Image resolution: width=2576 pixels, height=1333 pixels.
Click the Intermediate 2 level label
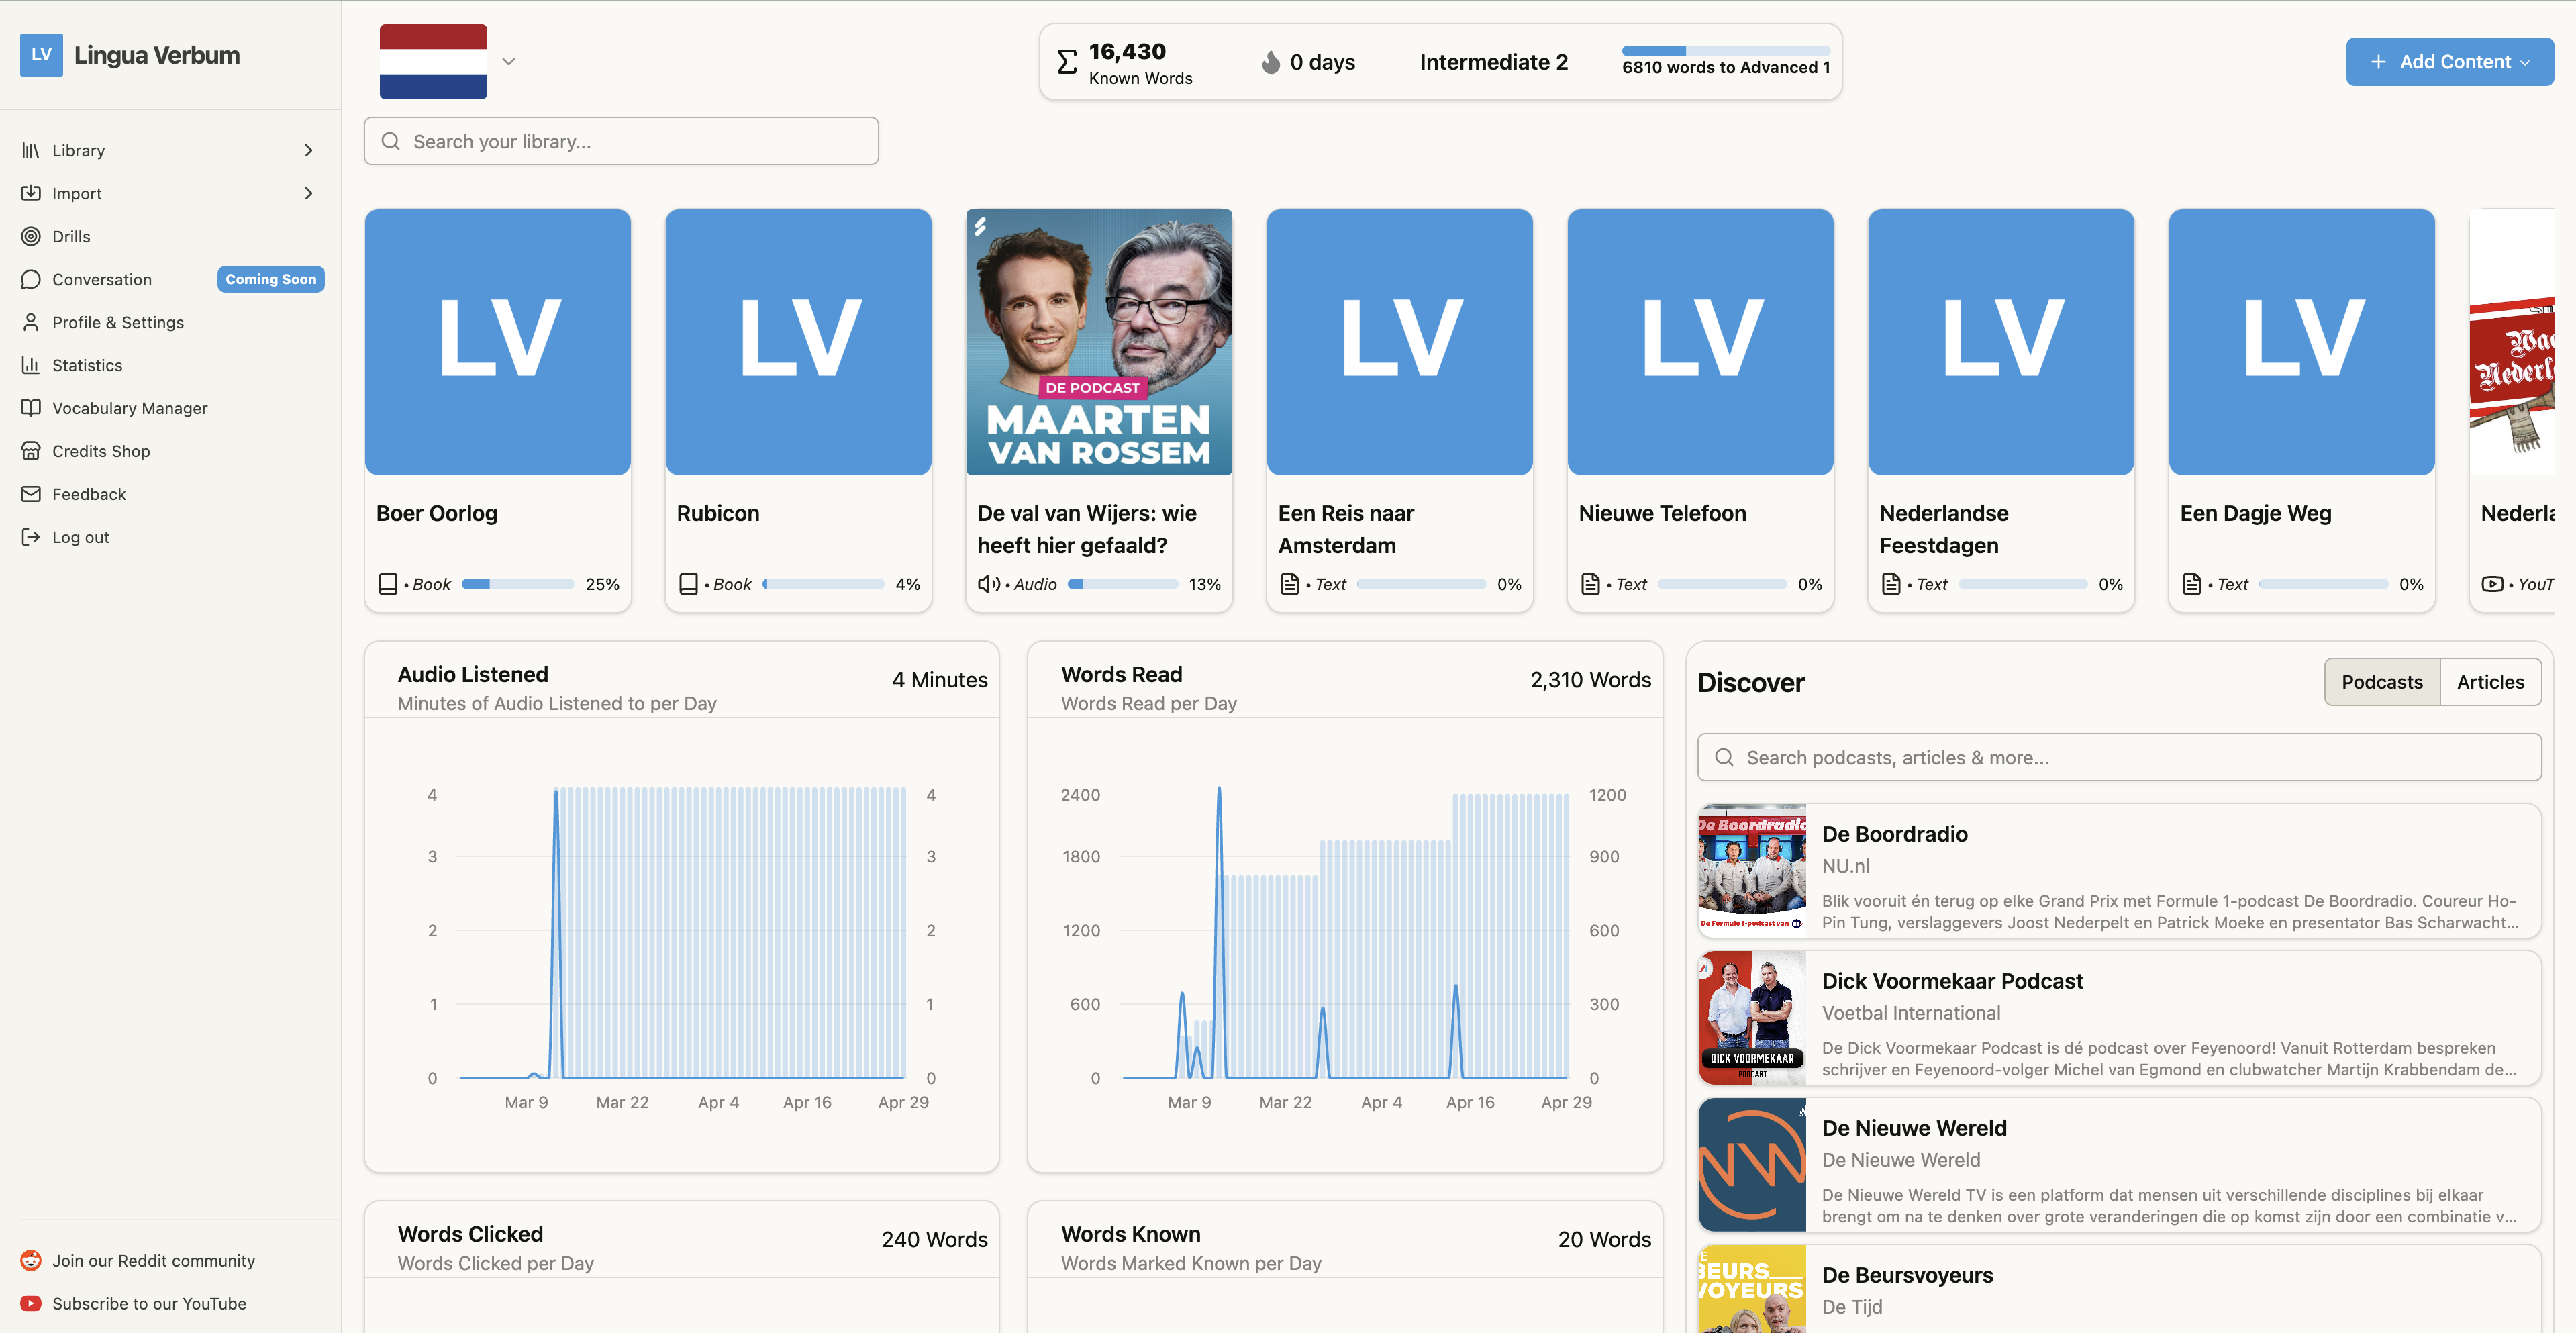pos(1493,62)
